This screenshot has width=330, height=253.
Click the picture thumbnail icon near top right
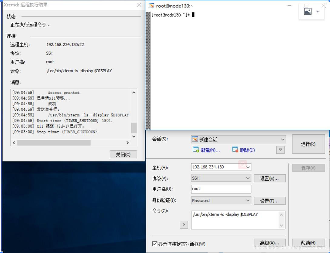tap(308, 11)
